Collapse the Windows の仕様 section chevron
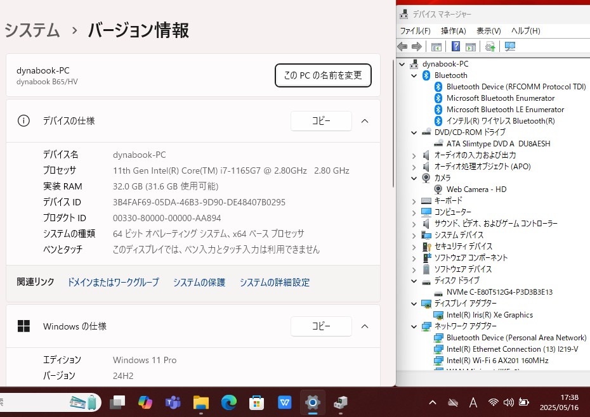The image size is (590, 417). [x=365, y=326]
